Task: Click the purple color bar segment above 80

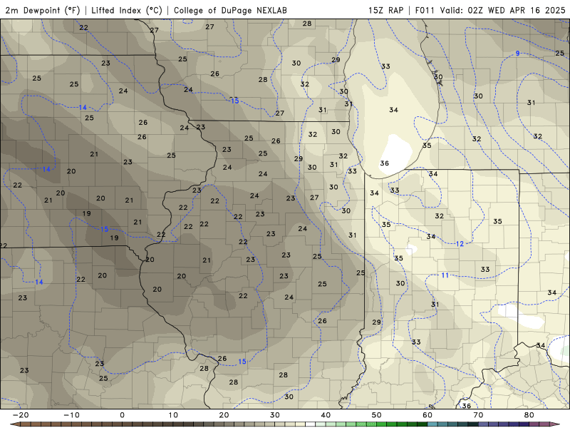Action: click(x=534, y=424)
